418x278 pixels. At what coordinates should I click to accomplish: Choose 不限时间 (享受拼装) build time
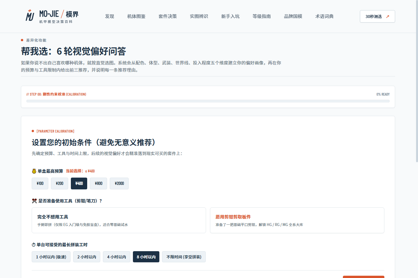pos(184,257)
